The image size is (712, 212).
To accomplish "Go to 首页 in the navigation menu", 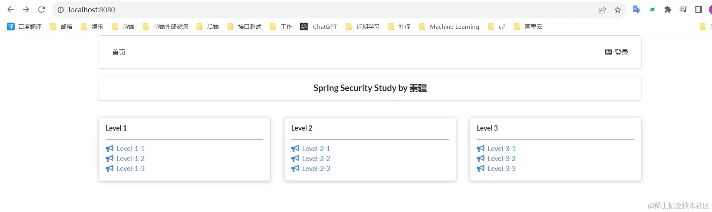I will pos(119,52).
